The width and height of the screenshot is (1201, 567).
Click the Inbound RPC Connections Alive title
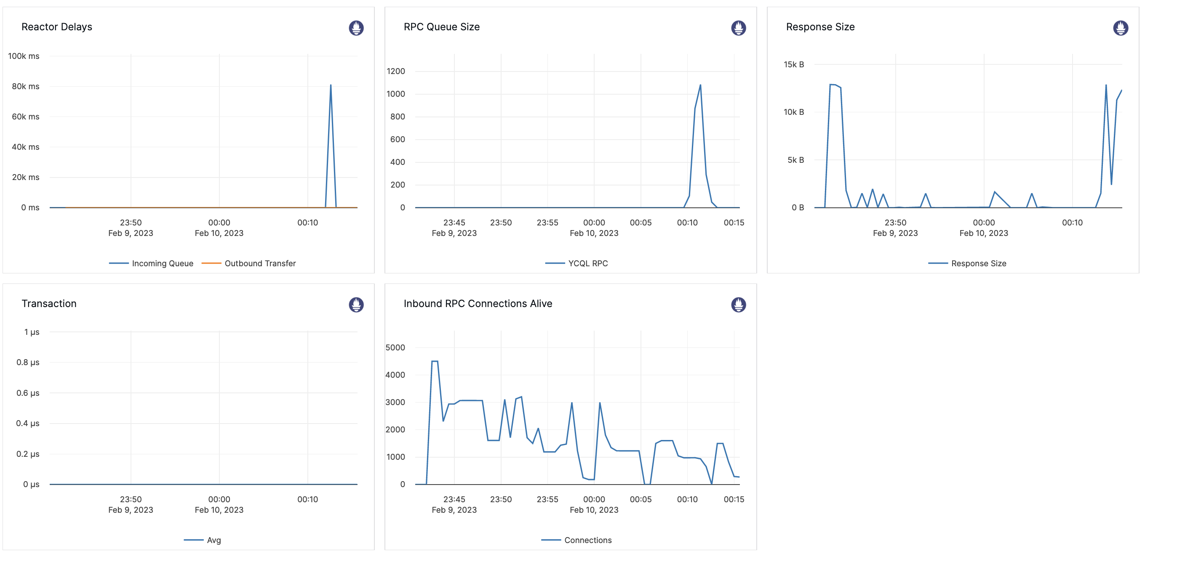(x=478, y=304)
